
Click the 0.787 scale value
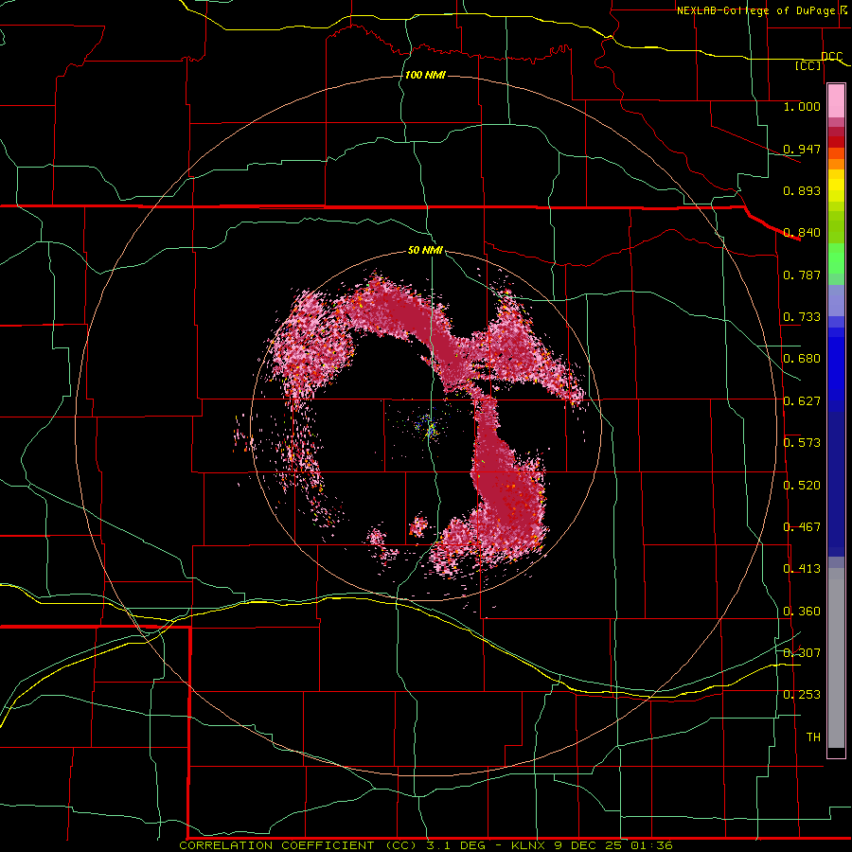pos(802,275)
